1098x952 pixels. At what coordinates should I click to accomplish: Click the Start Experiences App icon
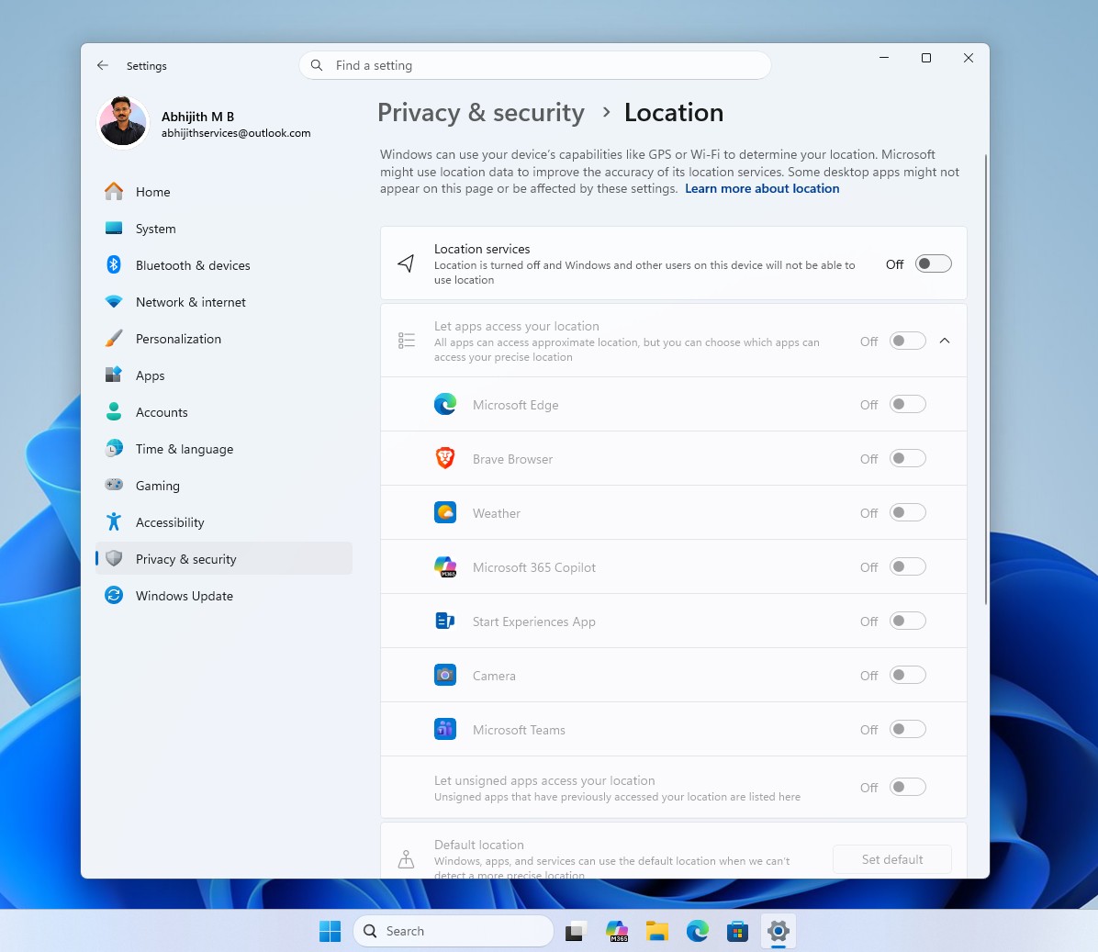pos(445,621)
